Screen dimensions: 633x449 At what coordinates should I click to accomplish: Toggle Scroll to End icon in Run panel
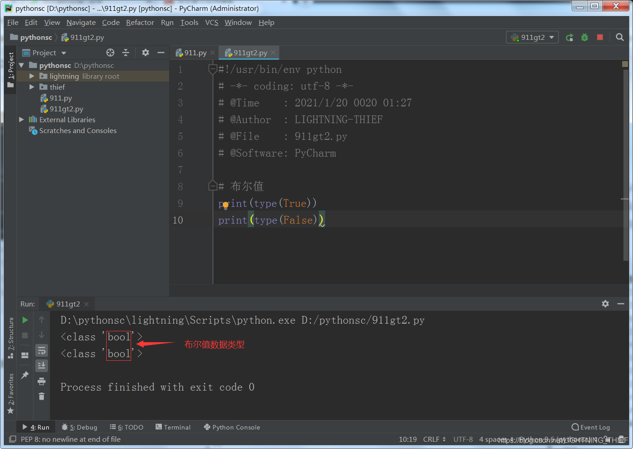(x=42, y=365)
